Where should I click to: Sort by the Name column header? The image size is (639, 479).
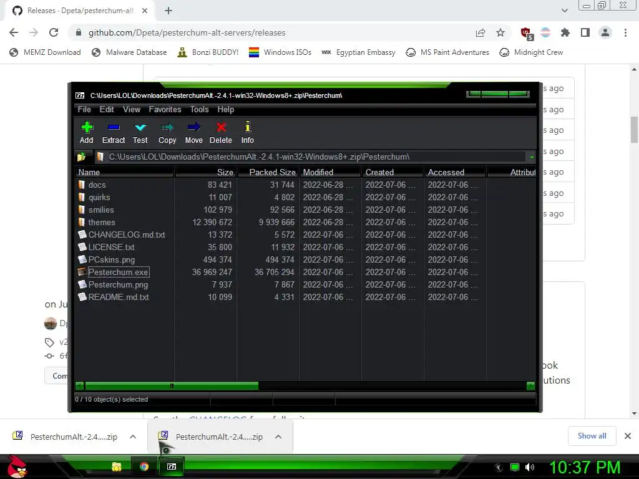coord(124,172)
